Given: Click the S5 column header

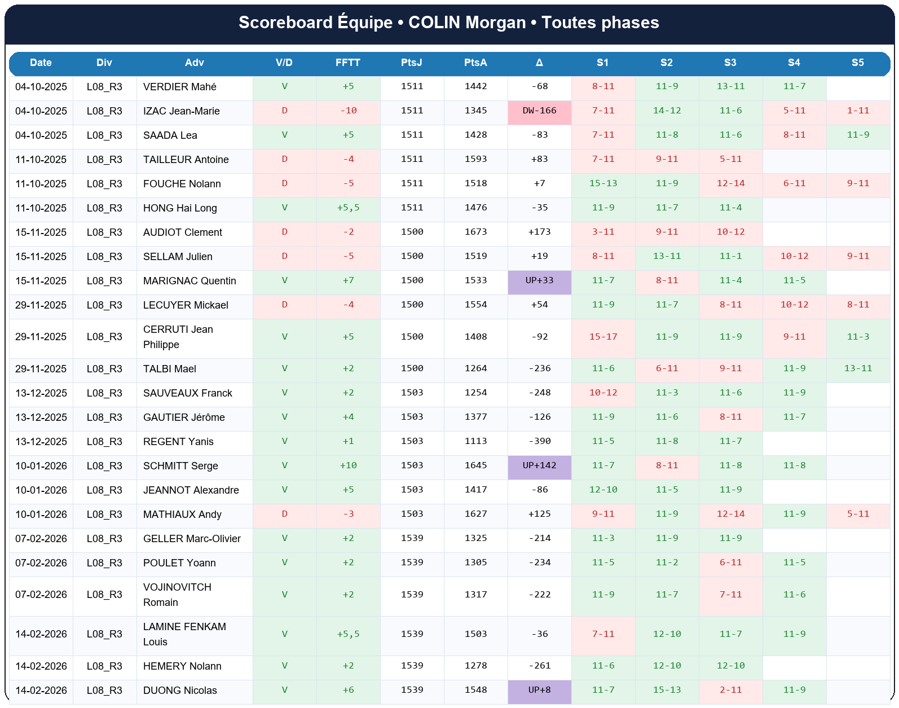Looking at the screenshot, I should pos(857,63).
